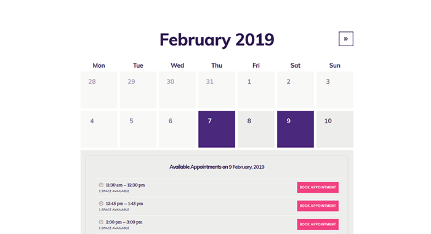Book the 12:45 pm – 1:45 pm appointment
The image size is (431, 234).
[318, 206]
